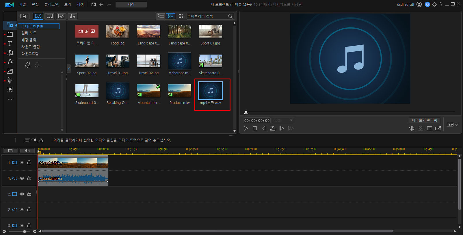Open the Title Room (T icon)

(x=10, y=44)
